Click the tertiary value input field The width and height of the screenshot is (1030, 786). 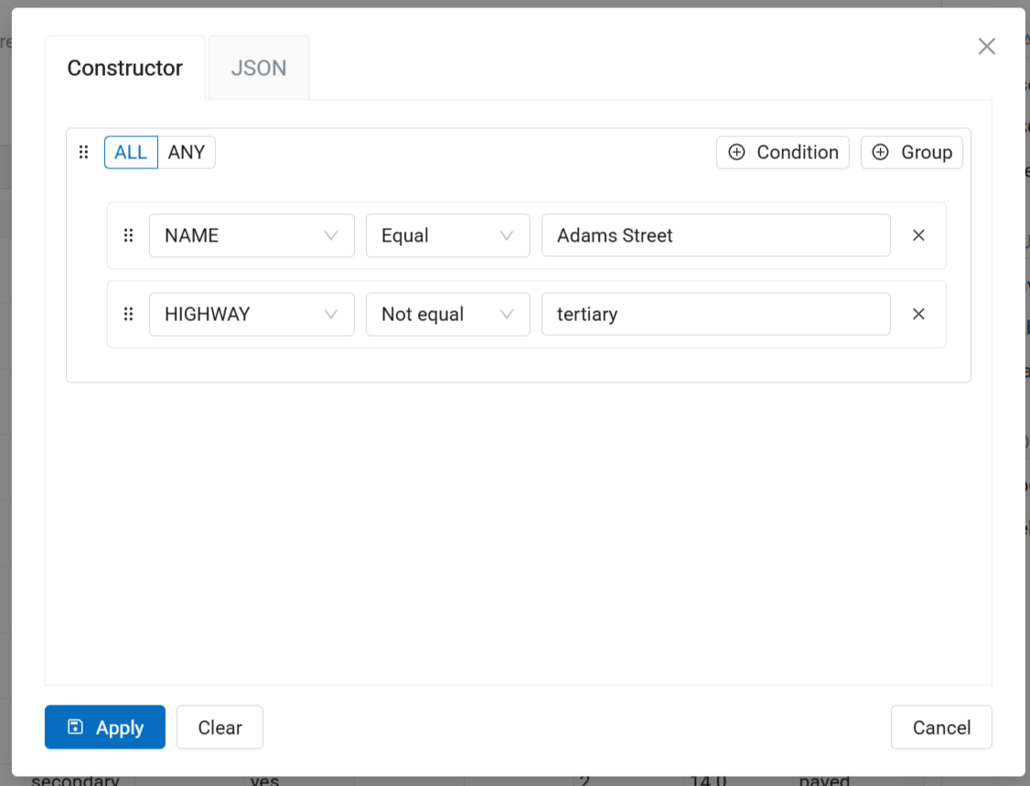coord(715,315)
